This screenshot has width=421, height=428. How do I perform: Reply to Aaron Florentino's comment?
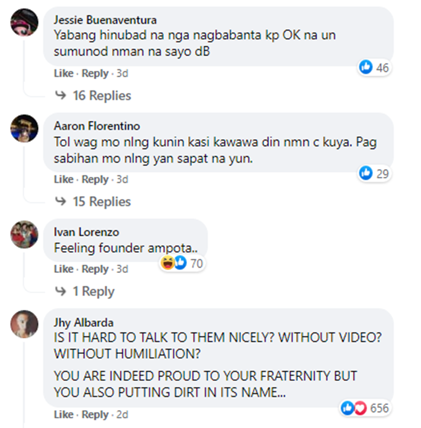click(95, 179)
